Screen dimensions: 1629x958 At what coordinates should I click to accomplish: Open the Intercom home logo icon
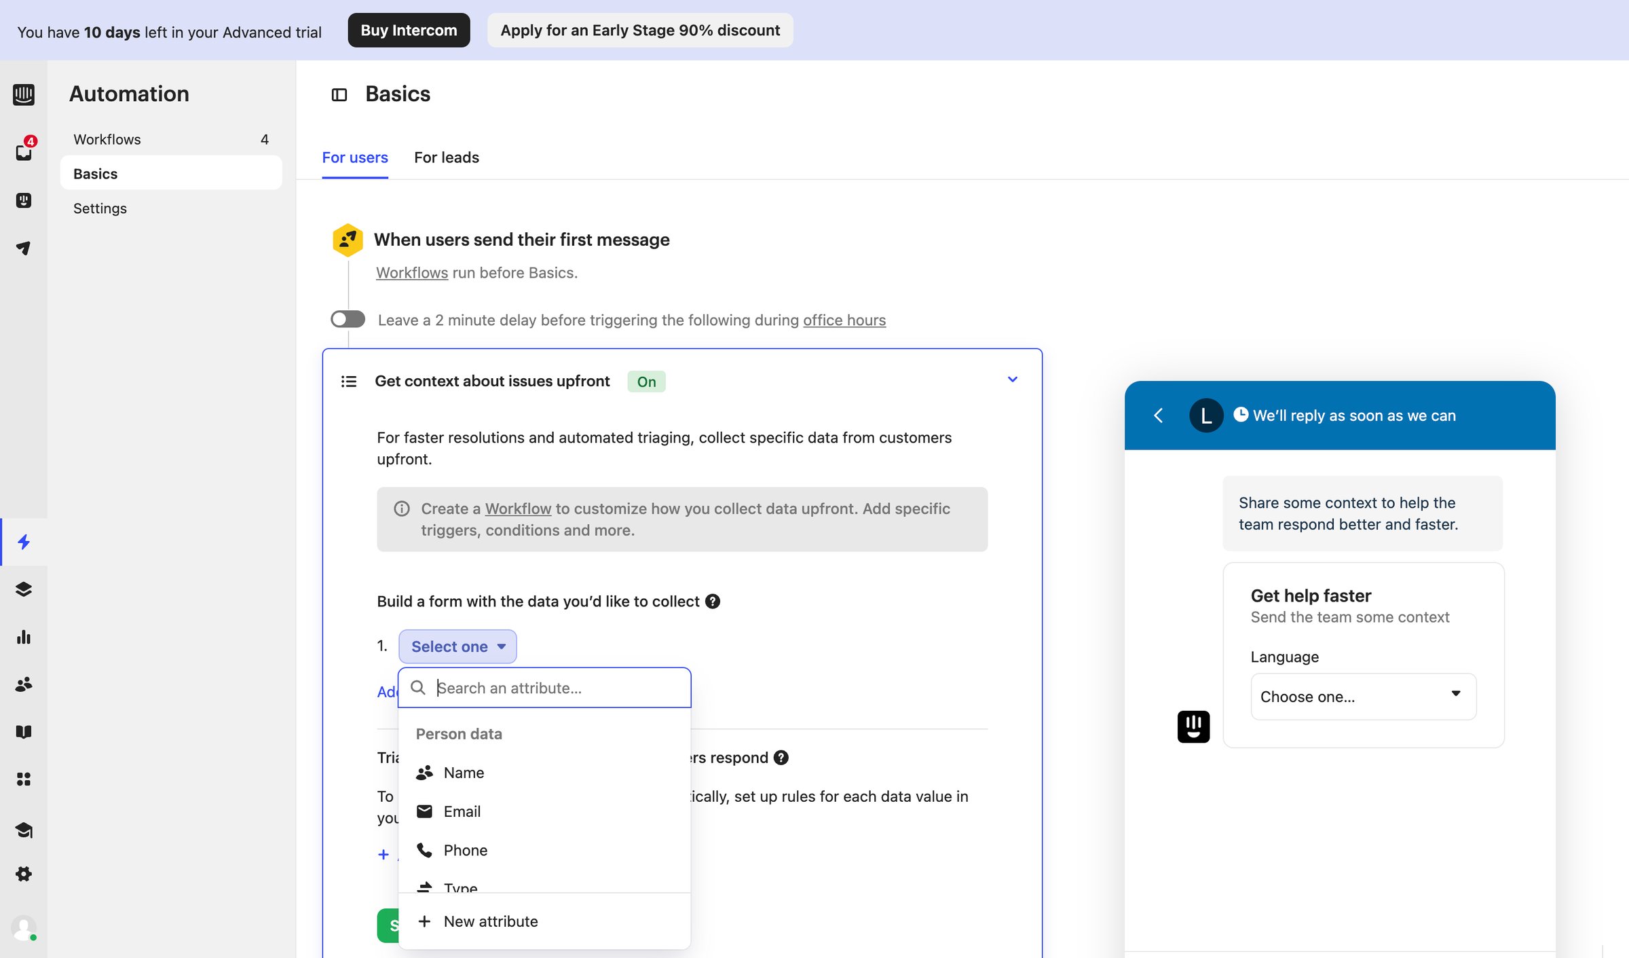click(24, 94)
